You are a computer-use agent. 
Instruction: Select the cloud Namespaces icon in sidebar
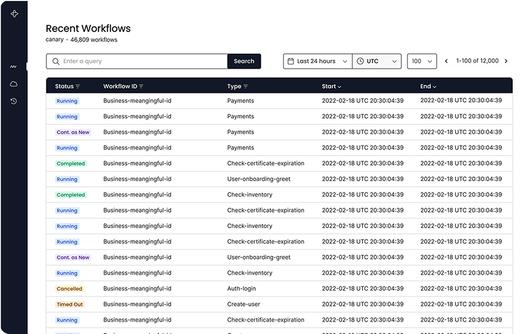(14, 83)
